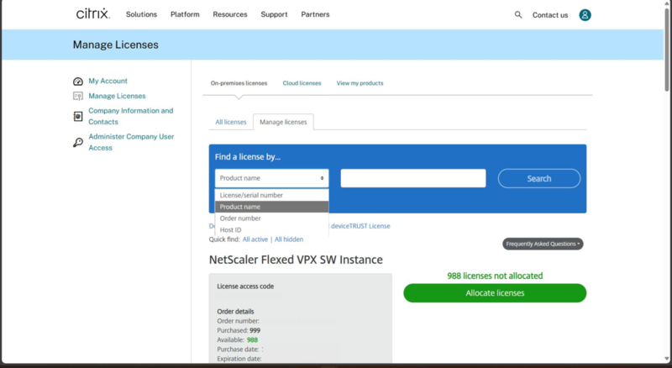Click the Citrix logo
The width and height of the screenshot is (672, 368).
(x=93, y=13)
